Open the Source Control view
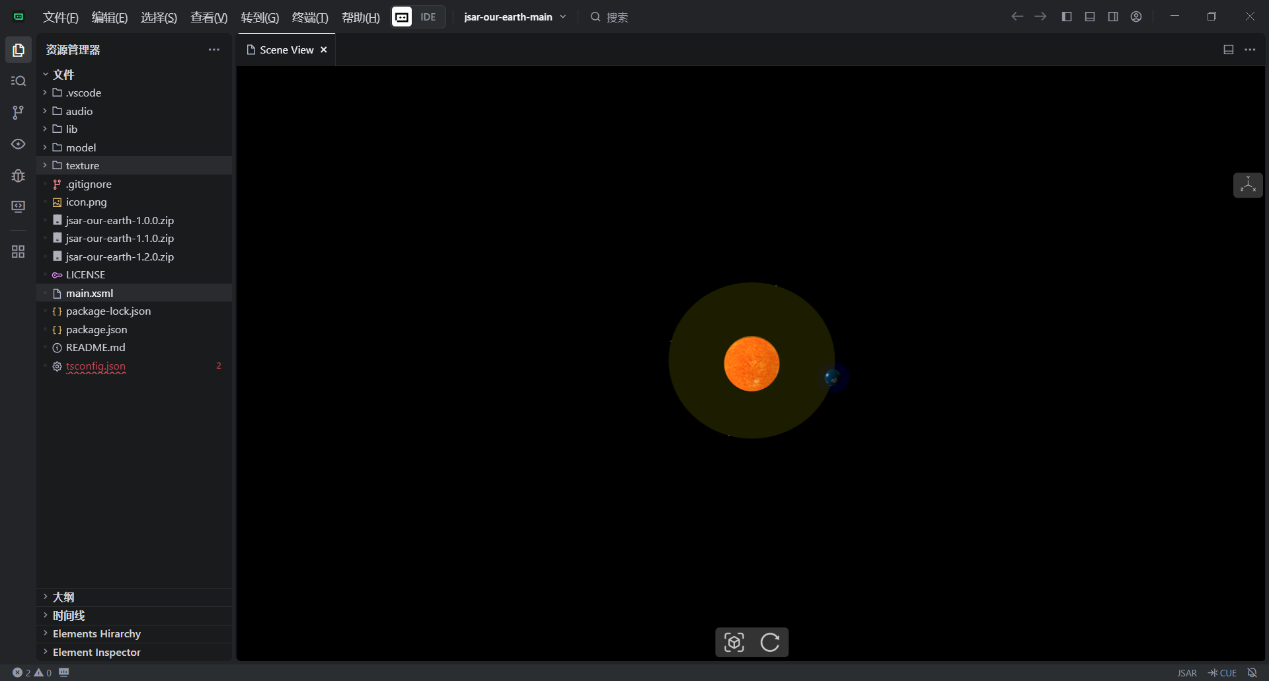Viewport: 1269px width, 681px height. (19, 112)
